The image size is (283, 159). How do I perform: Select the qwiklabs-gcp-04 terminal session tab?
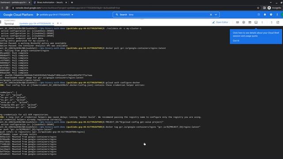(x=35, y=23)
